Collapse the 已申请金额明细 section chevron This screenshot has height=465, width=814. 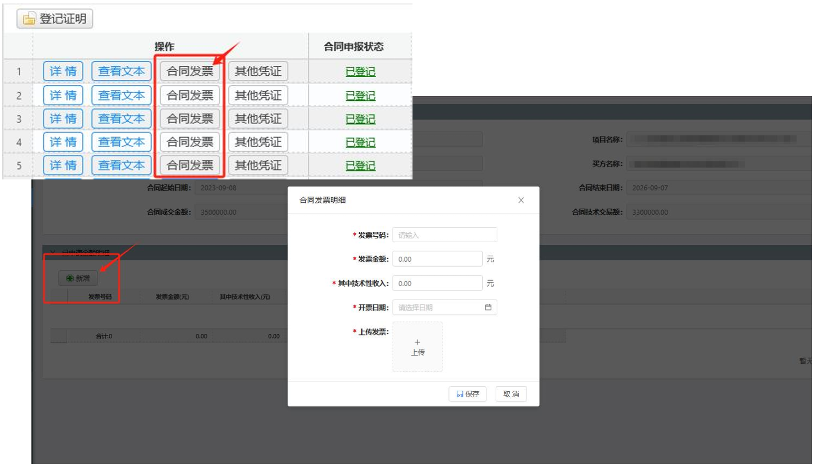click(52, 252)
